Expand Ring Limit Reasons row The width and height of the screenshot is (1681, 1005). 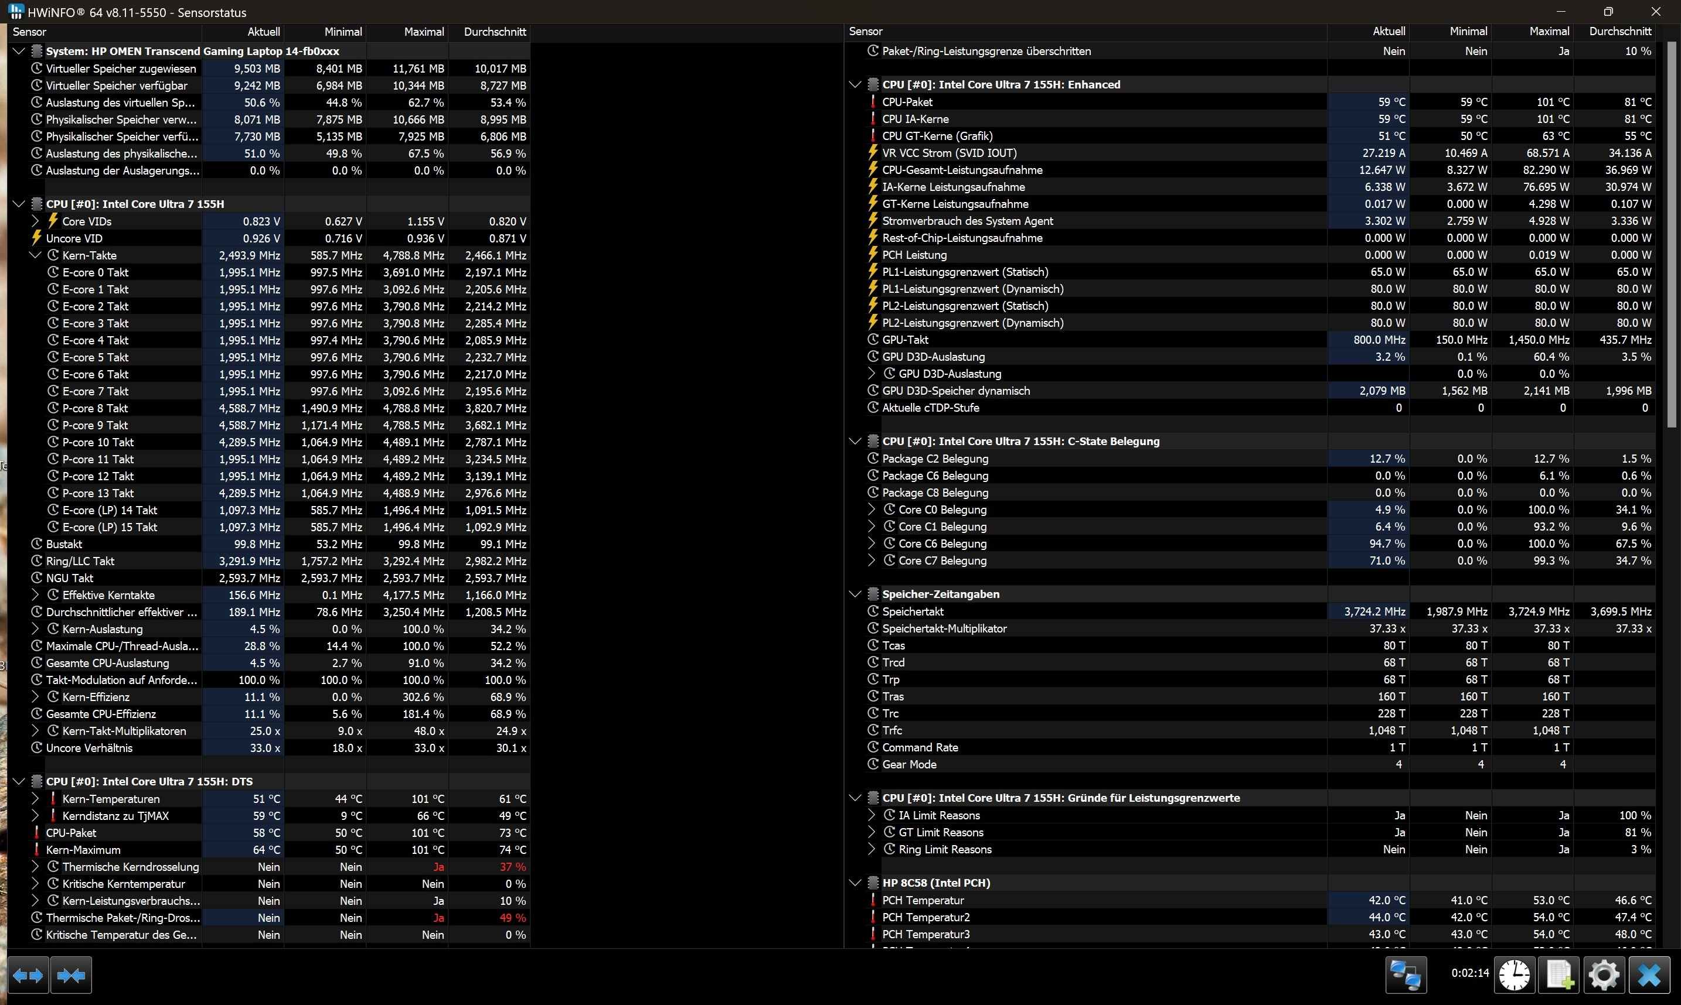[872, 849]
